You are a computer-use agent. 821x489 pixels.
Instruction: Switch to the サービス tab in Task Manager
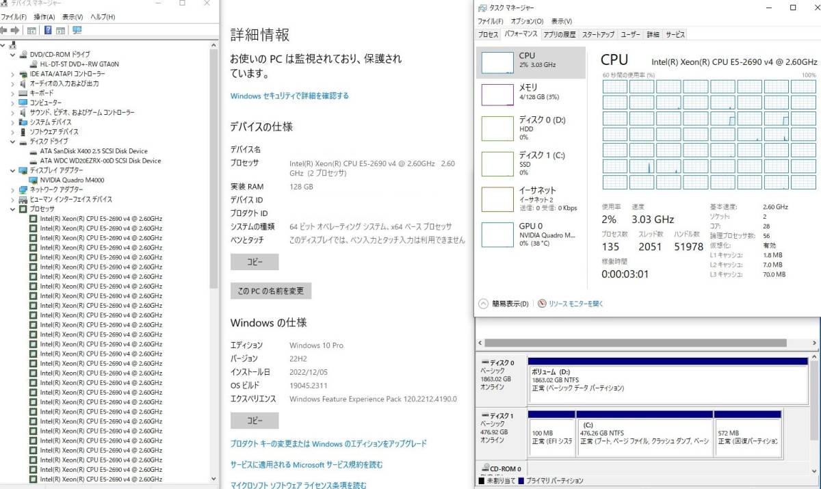tap(674, 34)
